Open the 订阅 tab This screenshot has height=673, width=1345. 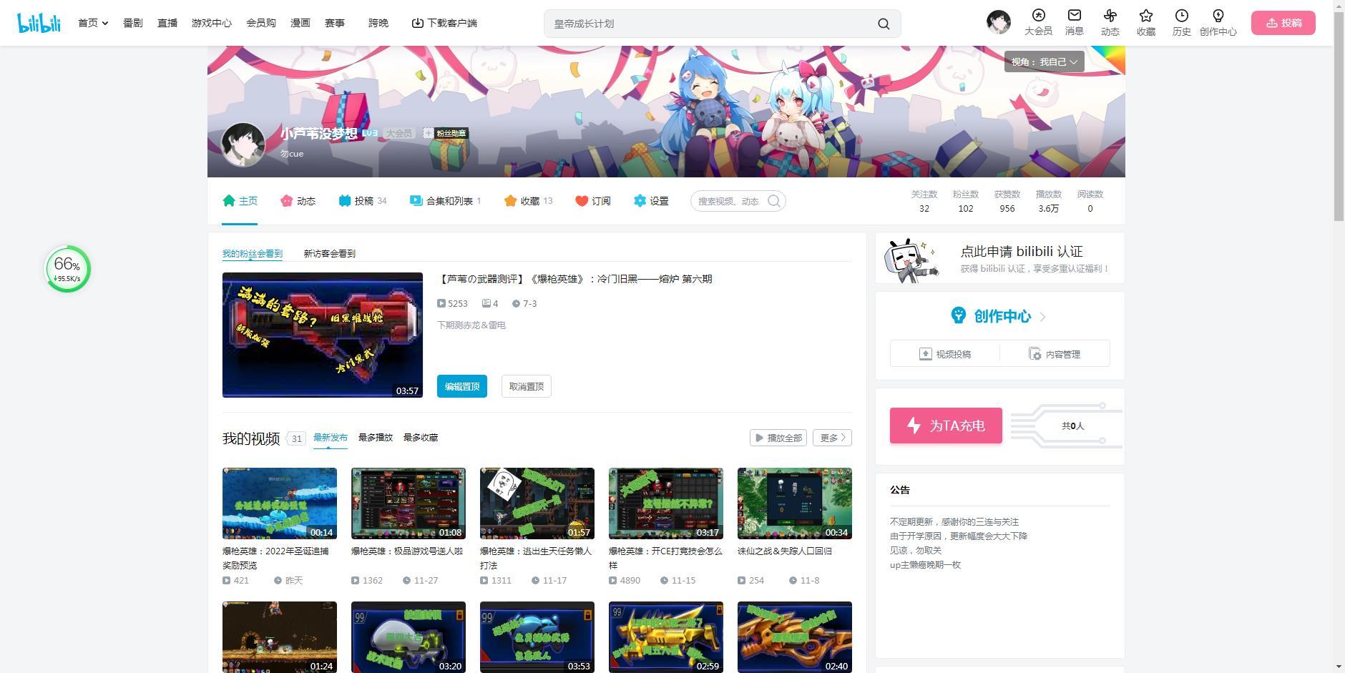593,201
